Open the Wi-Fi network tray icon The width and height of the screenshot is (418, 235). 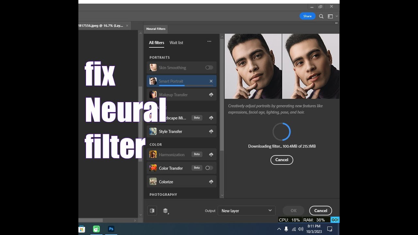coord(294,229)
